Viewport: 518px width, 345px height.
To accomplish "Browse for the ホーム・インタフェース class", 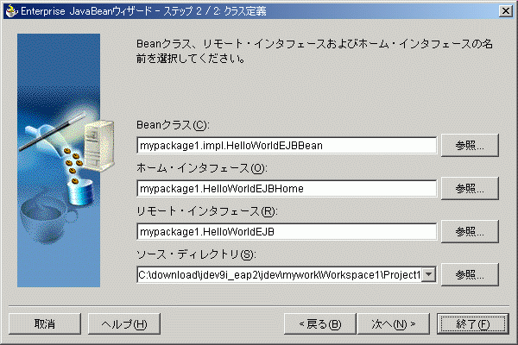I will pos(470,188).
